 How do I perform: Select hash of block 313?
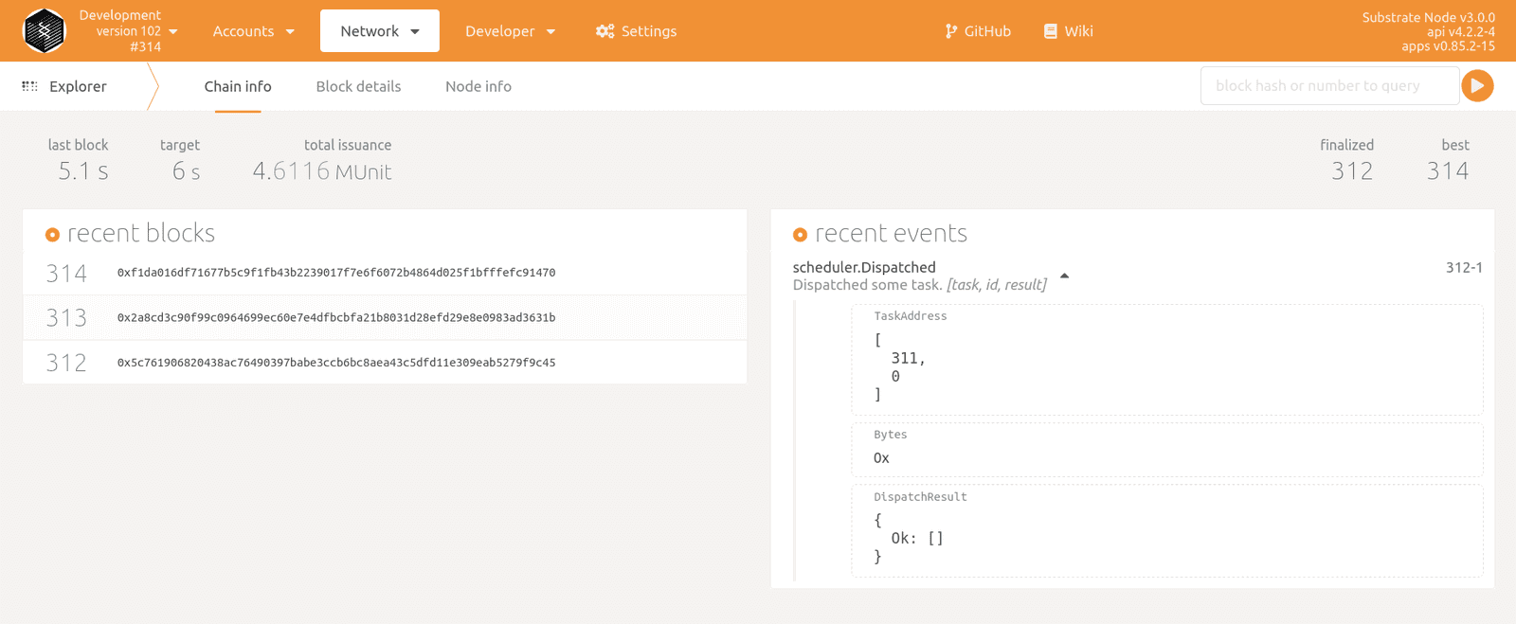click(336, 318)
